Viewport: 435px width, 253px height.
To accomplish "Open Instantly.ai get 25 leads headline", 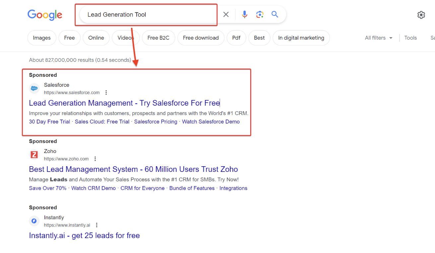I will click(84, 235).
